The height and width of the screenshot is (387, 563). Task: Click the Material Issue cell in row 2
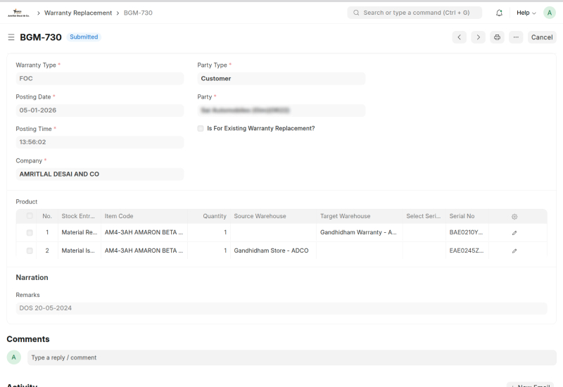79,250
